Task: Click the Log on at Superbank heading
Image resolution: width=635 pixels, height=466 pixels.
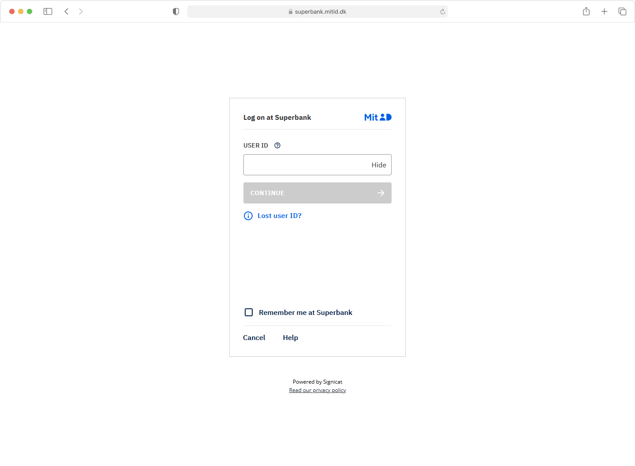Action: (277, 118)
